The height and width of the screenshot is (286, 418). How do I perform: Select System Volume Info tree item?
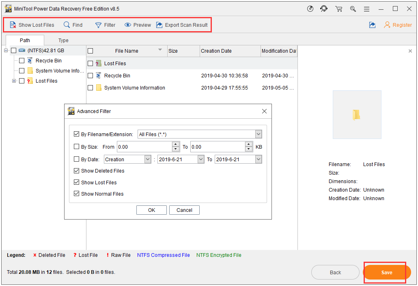[60, 70]
